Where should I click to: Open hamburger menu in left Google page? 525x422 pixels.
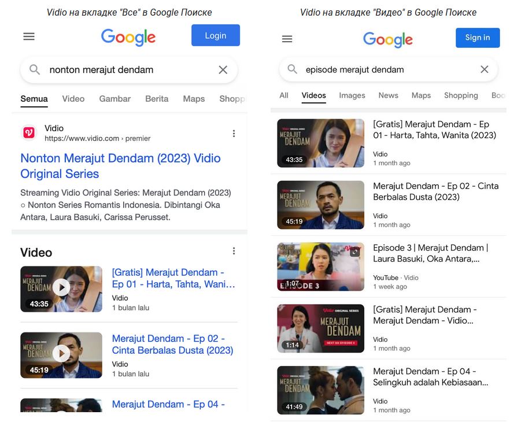point(29,36)
